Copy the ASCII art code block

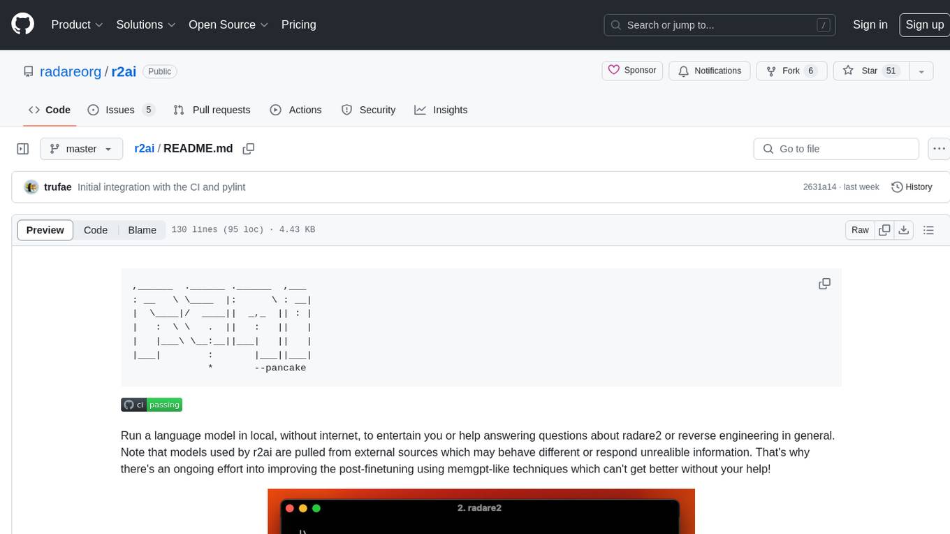[x=824, y=284]
